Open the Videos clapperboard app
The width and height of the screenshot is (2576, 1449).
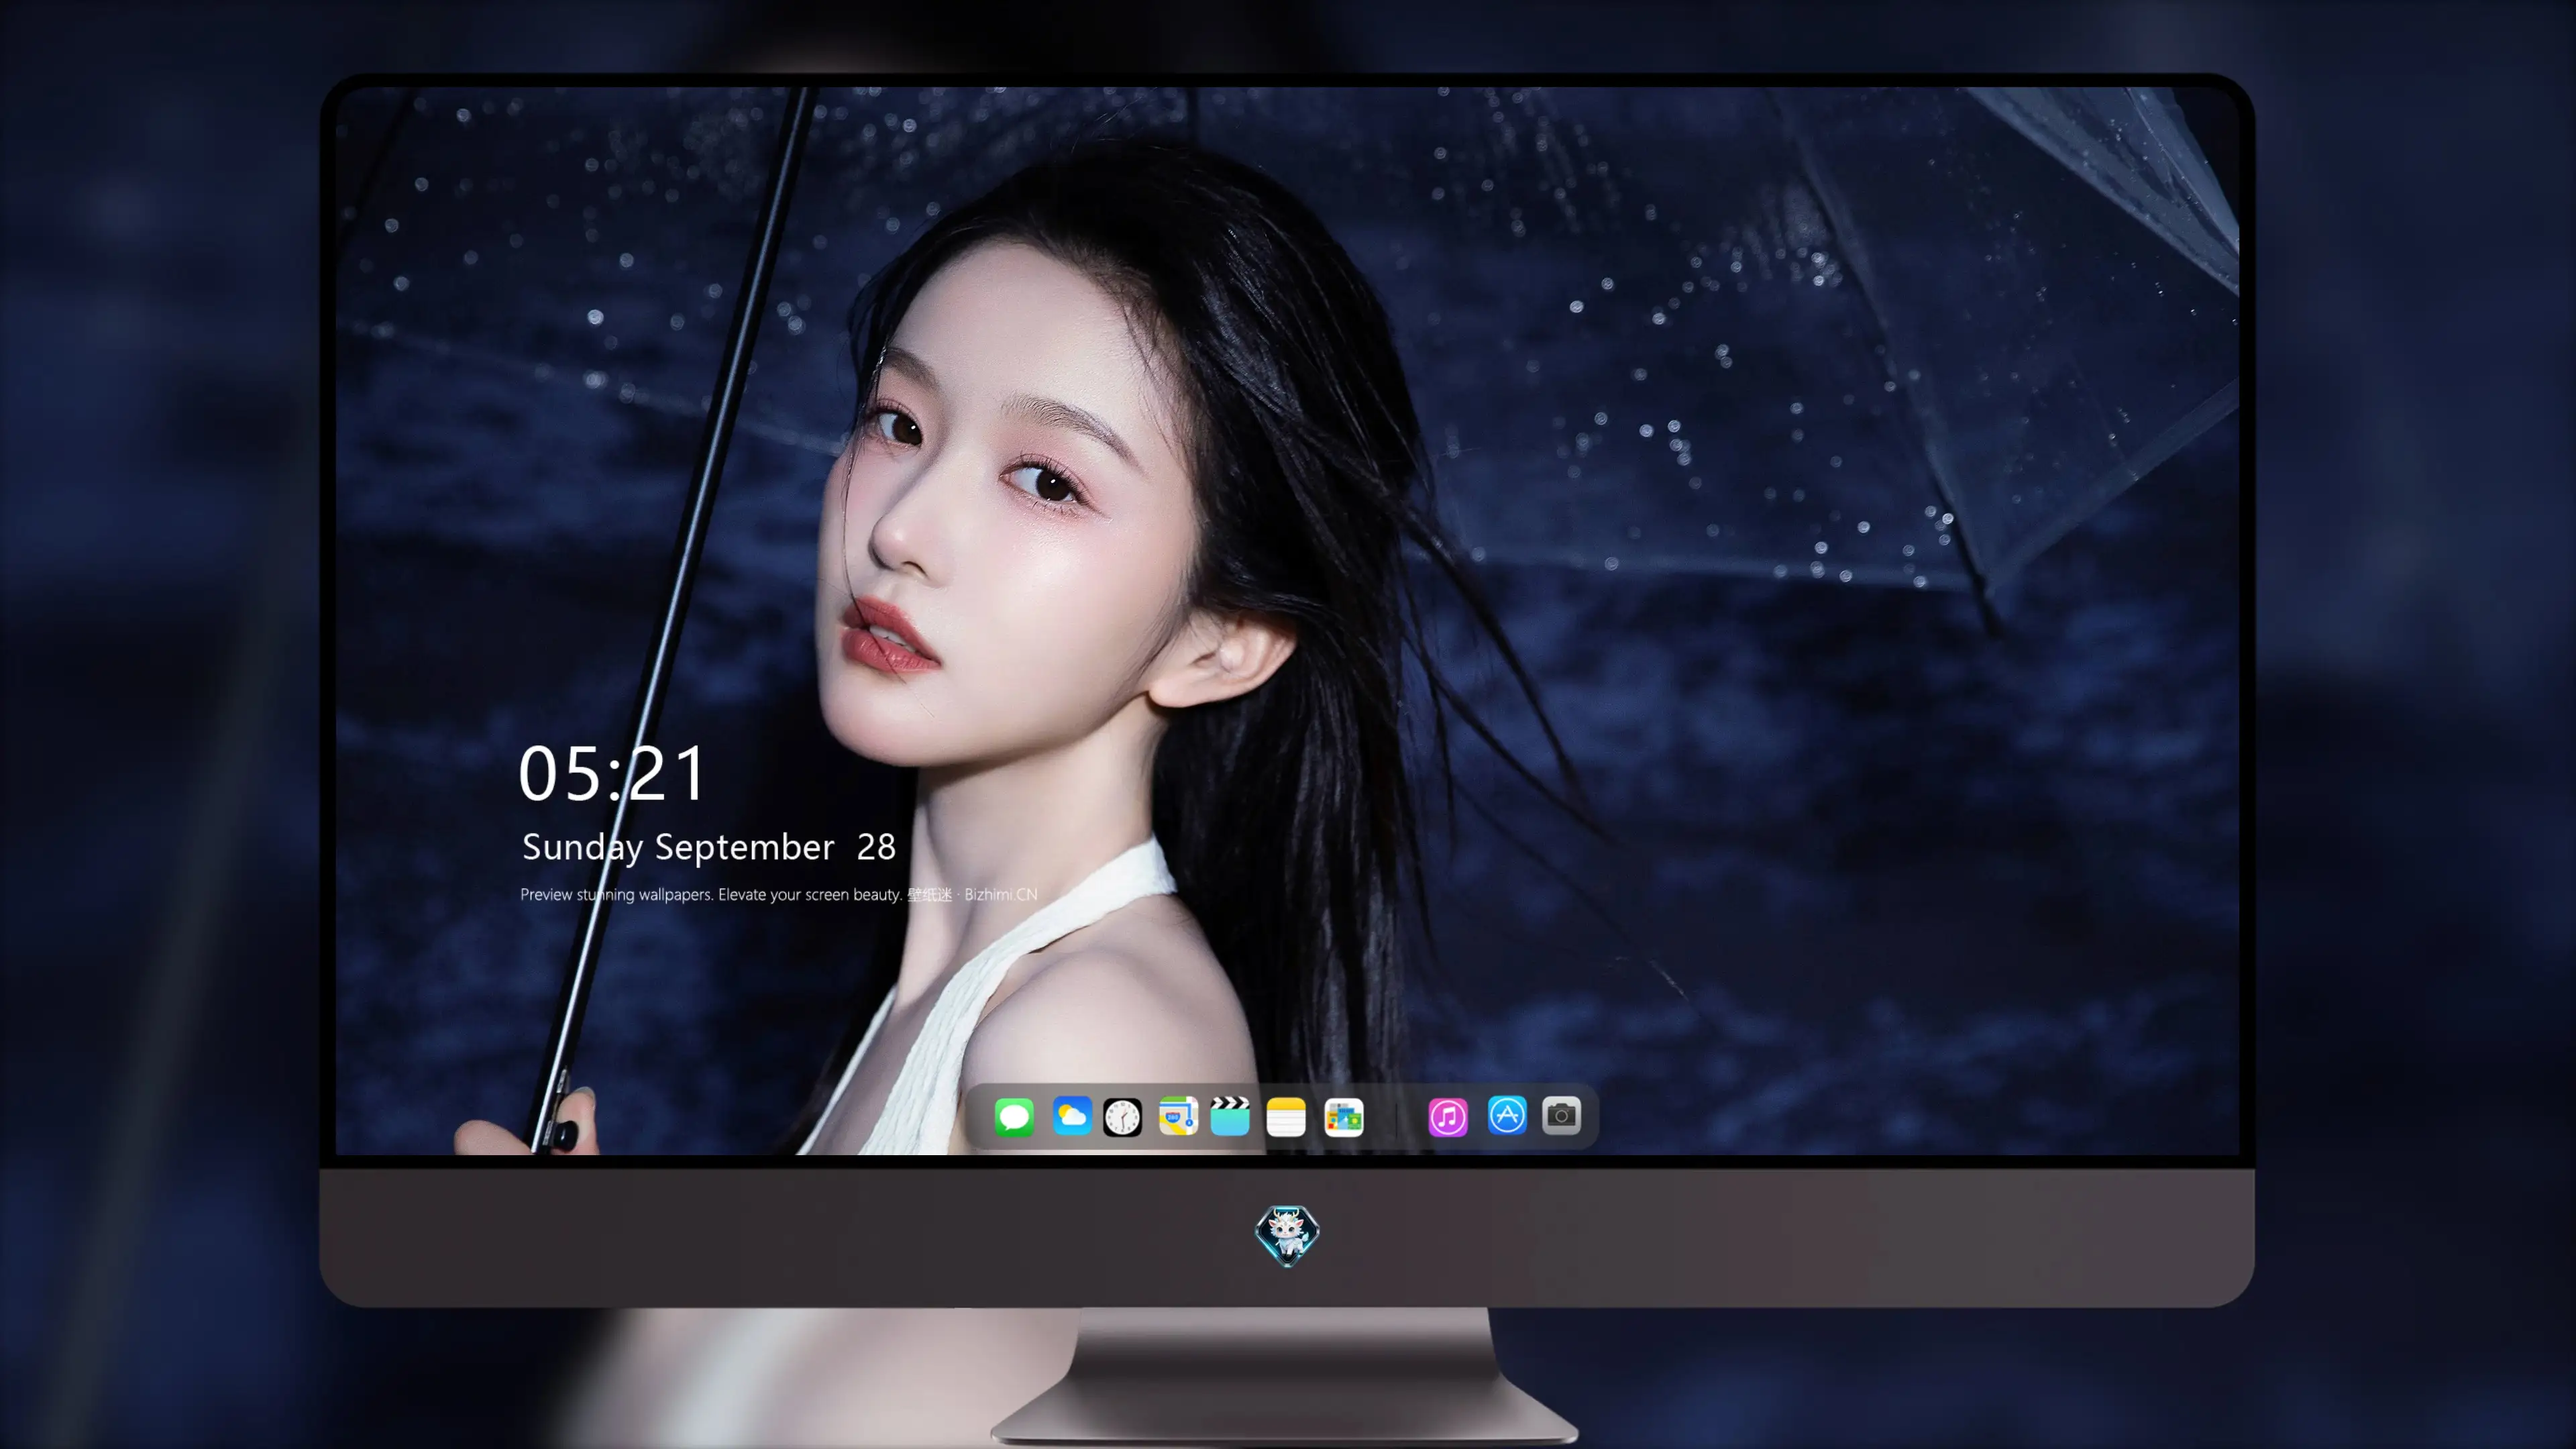click(x=1230, y=1116)
